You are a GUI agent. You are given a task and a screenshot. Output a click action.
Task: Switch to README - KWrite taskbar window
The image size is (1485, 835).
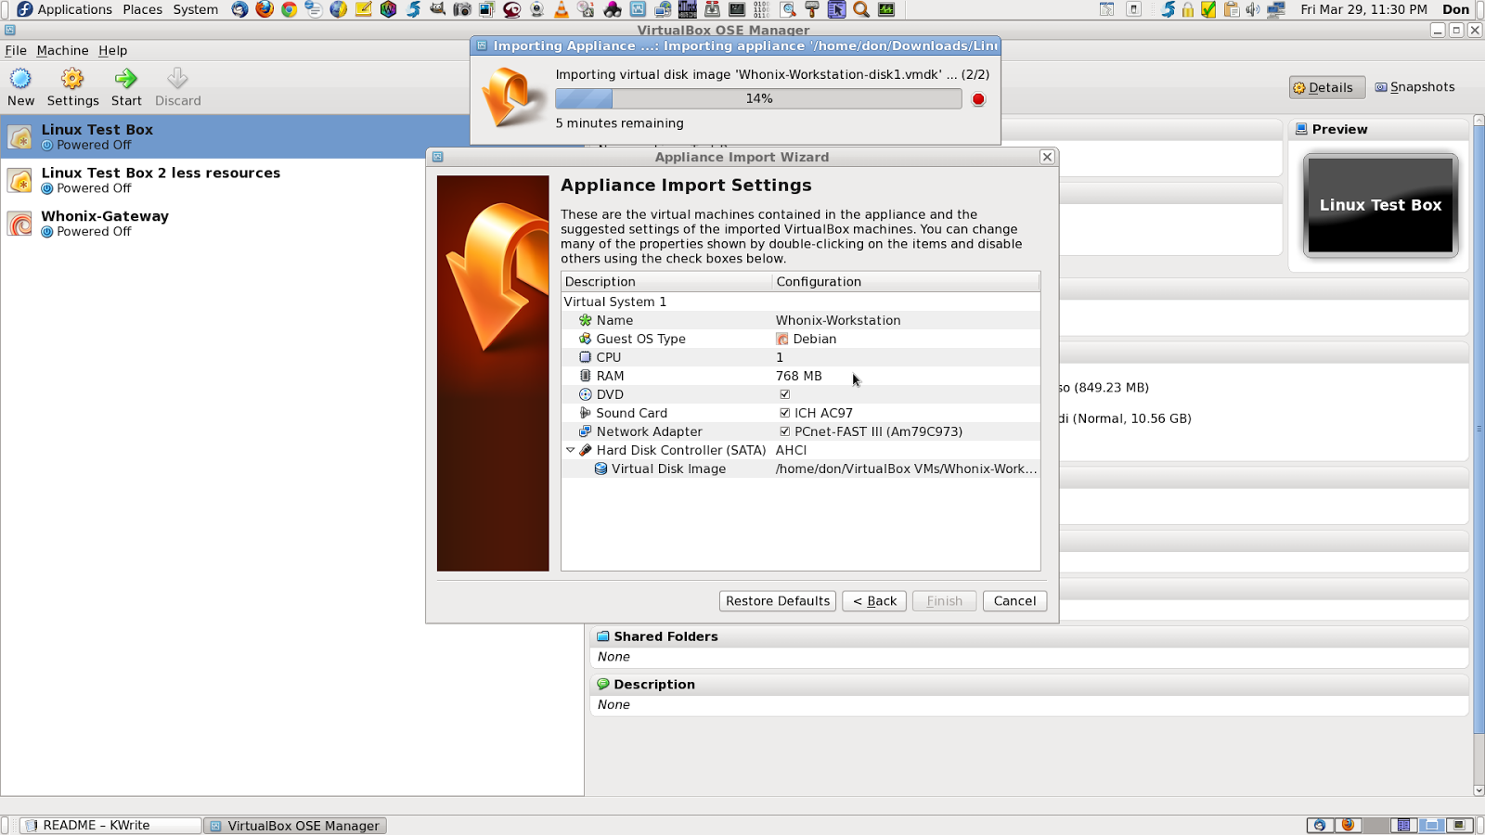(x=110, y=825)
